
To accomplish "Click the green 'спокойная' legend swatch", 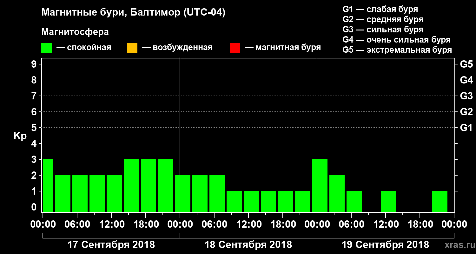I will pos(47,48).
